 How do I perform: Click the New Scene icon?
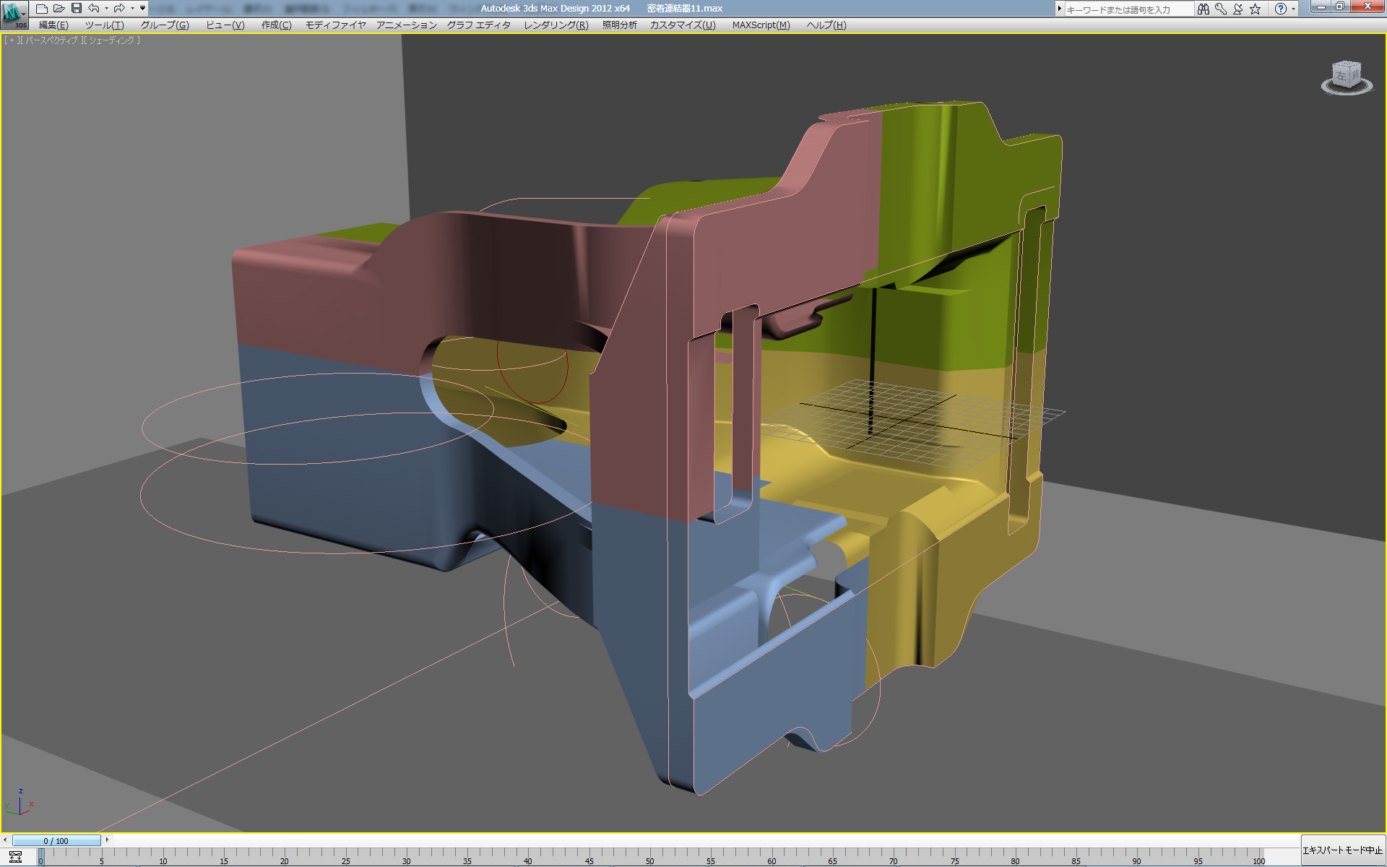42,9
